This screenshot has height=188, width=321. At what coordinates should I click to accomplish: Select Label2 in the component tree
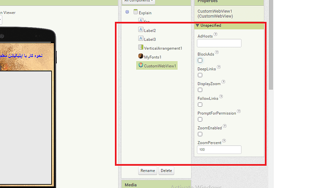coord(149,30)
